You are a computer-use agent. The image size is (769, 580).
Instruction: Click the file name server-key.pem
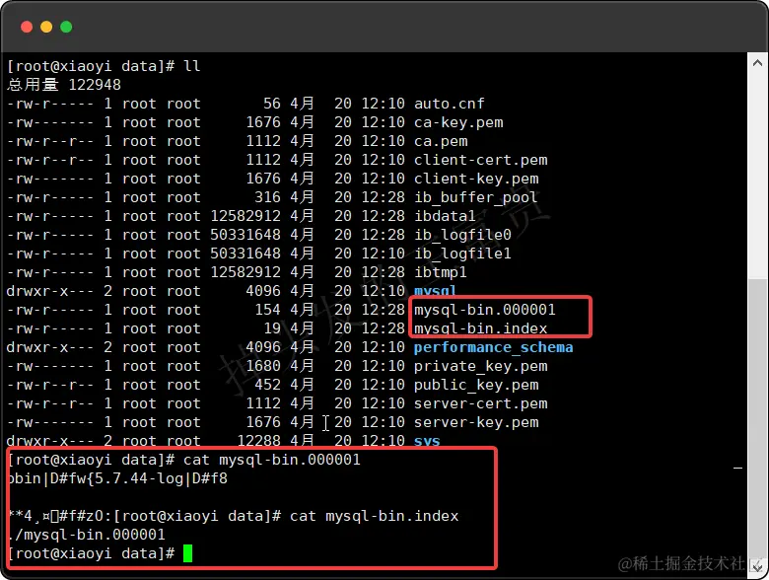476,422
